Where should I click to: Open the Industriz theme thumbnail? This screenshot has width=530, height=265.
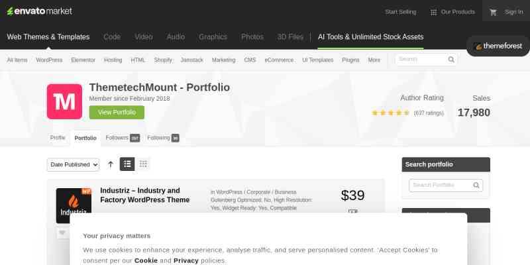(74, 205)
